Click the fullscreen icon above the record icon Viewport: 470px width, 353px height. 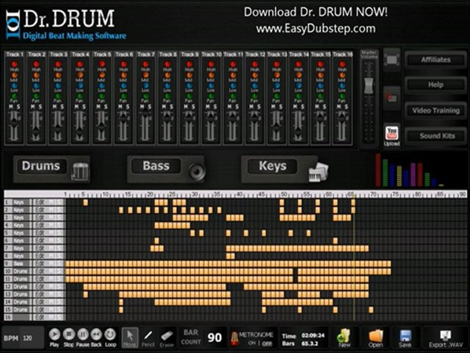coord(392,60)
